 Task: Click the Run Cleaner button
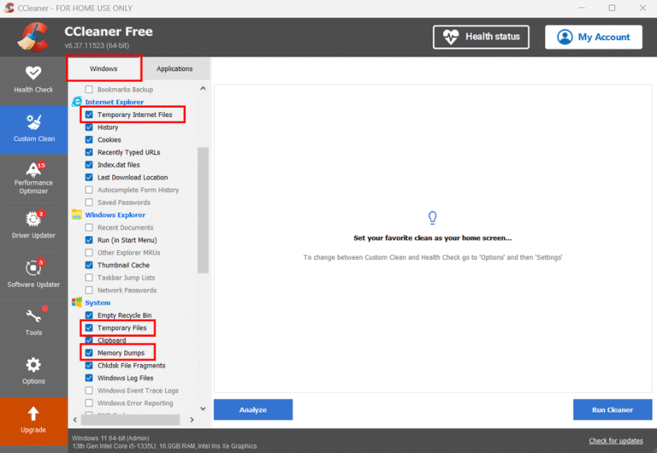point(613,409)
